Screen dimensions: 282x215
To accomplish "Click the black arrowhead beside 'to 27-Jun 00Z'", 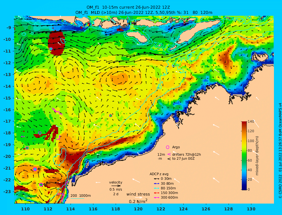I will (169, 159).
